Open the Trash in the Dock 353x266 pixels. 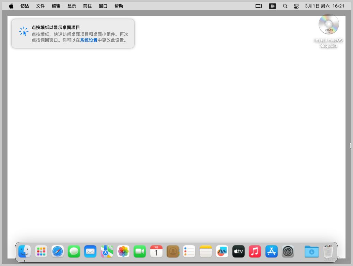(x=328, y=252)
